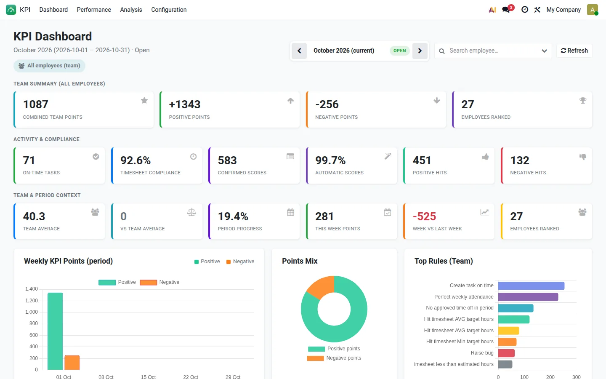Screen dimensions: 606x379
Task: Click magic wand icon on Automatic Scores card
Action: (388, 156)
